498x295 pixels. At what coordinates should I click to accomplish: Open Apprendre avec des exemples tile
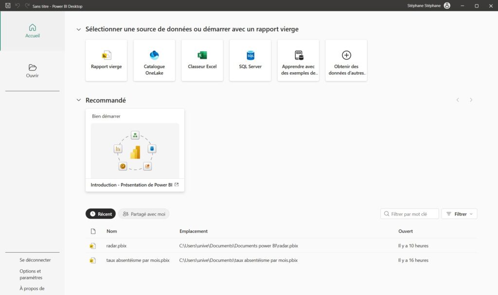point(298,60)
